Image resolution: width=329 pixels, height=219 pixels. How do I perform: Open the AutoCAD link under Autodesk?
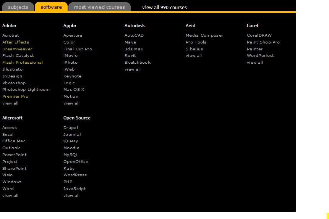point(134,35)
